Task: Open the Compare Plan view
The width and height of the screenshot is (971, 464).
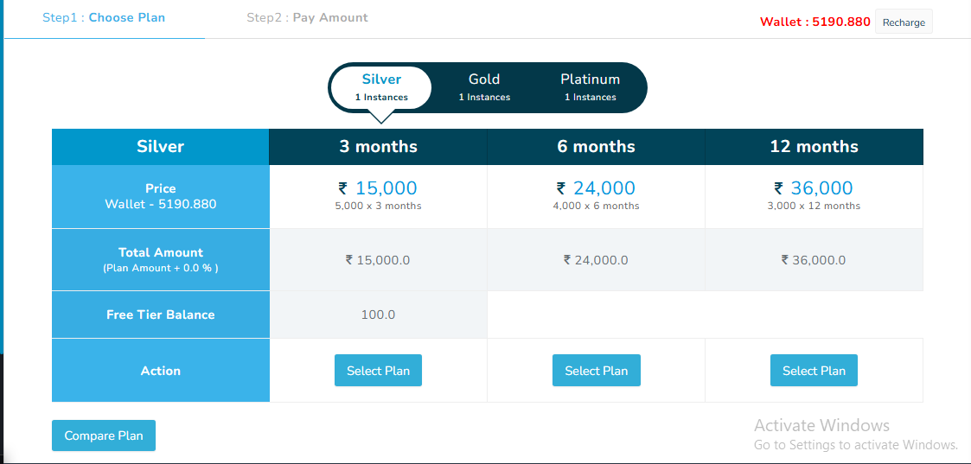Action: click(104, 435)
